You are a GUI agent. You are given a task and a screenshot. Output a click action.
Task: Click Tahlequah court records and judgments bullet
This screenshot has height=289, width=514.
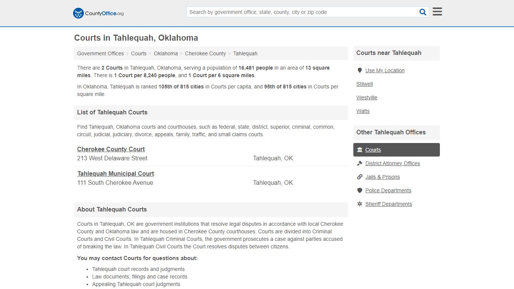tap(138, 269)
